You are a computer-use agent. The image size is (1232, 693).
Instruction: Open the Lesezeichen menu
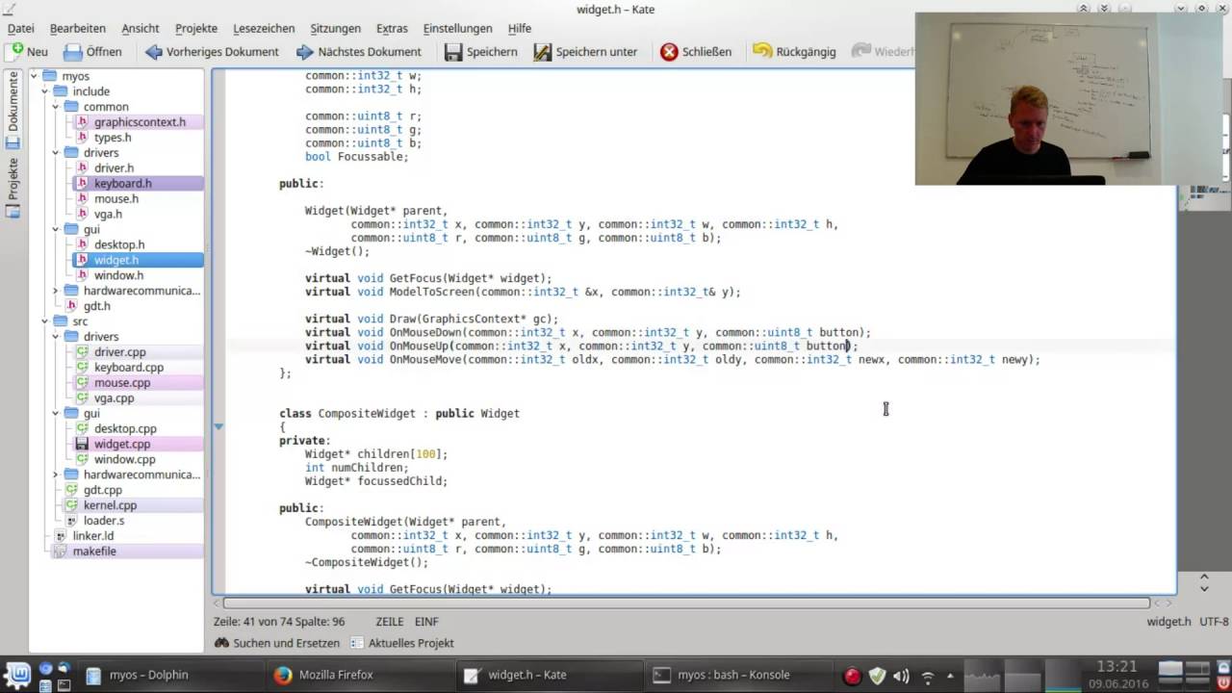tap(265, 28)
